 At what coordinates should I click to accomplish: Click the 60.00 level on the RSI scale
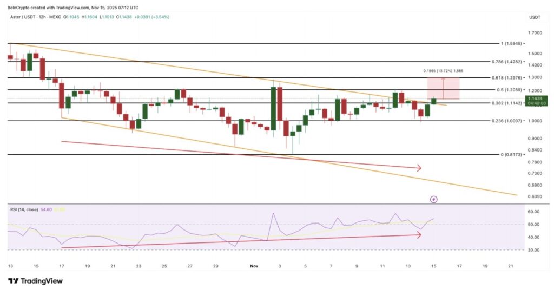pos(535,212)
